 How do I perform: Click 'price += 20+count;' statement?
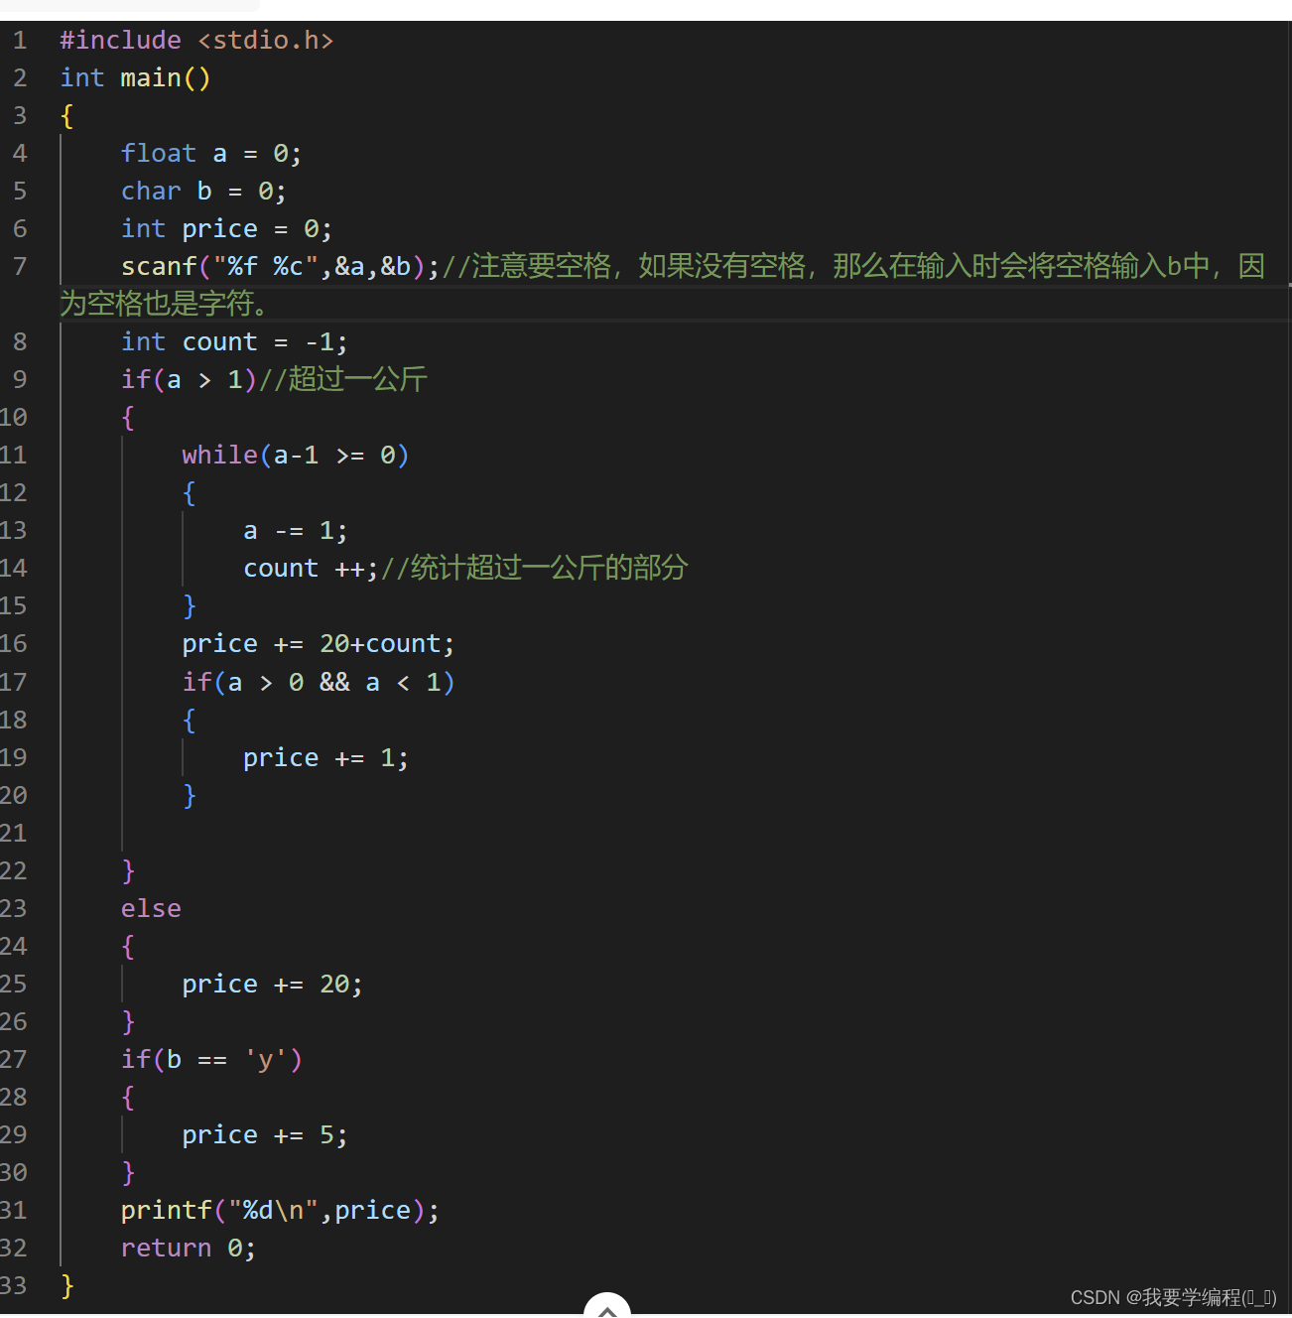pyautogui.click(x=319, y=644)
